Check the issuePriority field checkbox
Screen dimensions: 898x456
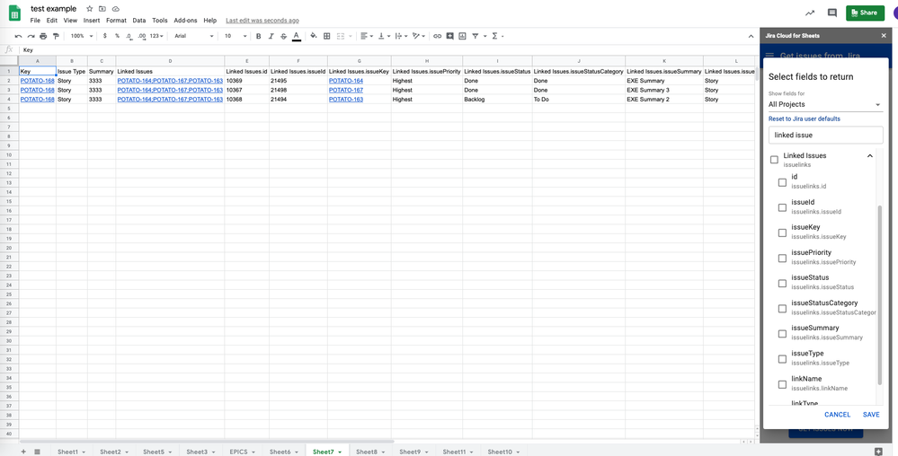(x=782, y=258)
